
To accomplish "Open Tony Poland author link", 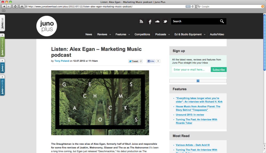I will click(x=62, y=61).
